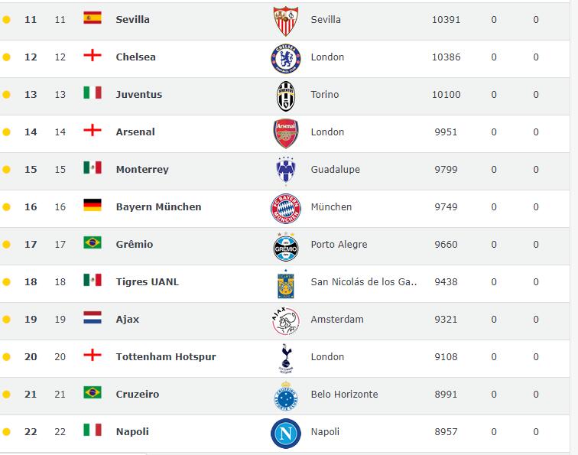578x455 pixels.
Task: Click the Juventus club crest
Action: pyautogui.click(x=286, y=96)
